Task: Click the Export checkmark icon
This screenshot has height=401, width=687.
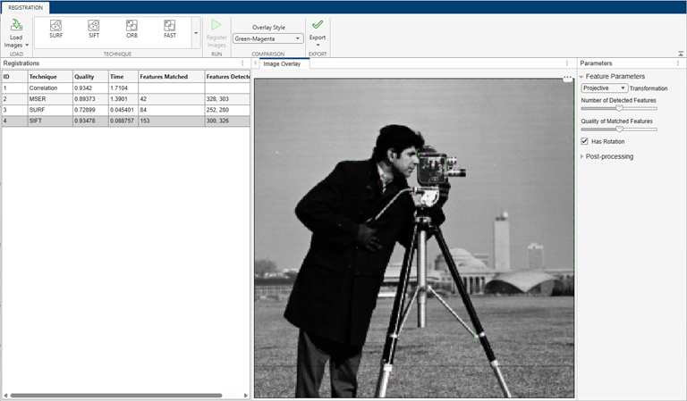Action: tap(318, 24)
